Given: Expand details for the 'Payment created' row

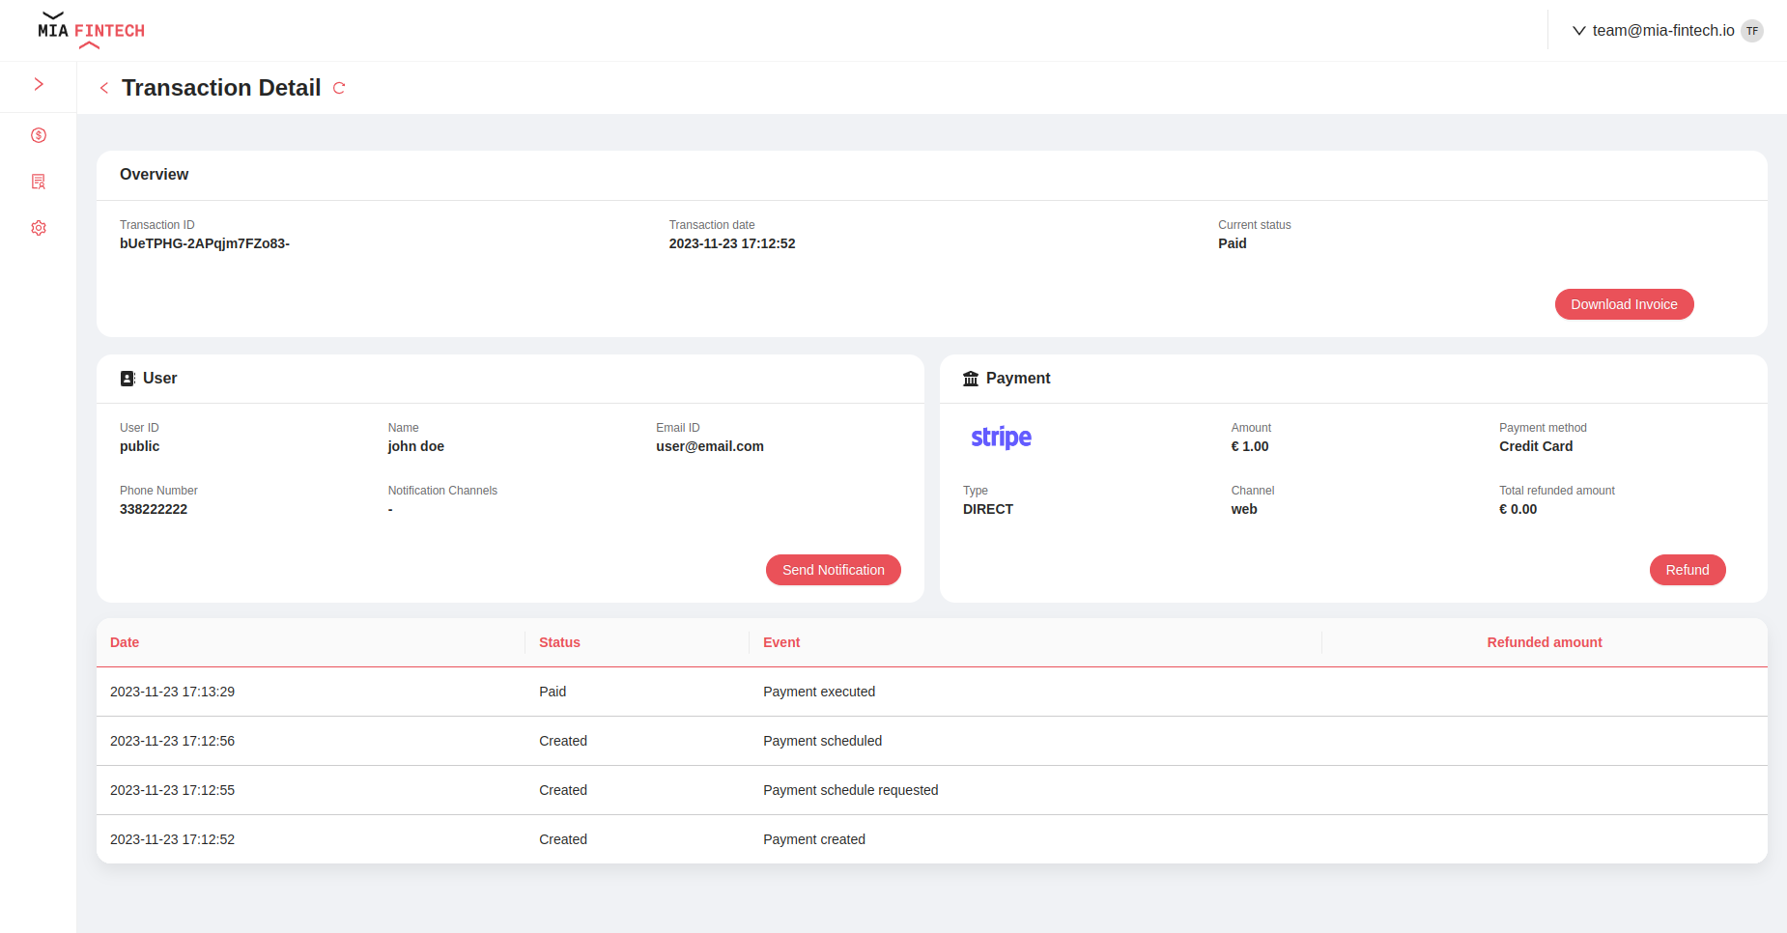Looking at the screenshot, I should pos(813,839).
